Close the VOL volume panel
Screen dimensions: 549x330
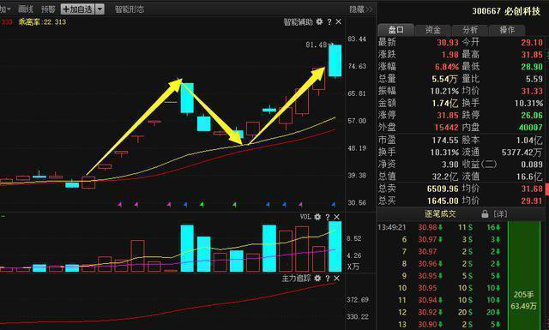pyautogui.click(x=337, y=217)
